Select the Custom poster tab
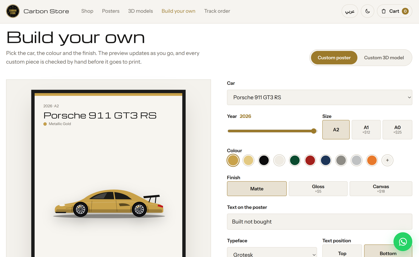Viewport: 419px width, 257px height. coord(334,58)
